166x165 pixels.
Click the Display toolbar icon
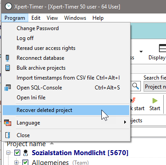(162, 48)
